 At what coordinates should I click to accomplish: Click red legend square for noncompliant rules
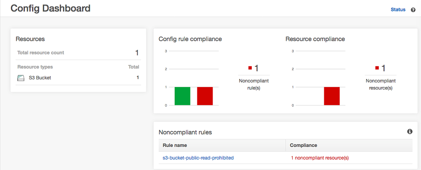click(x=250, y=68)
